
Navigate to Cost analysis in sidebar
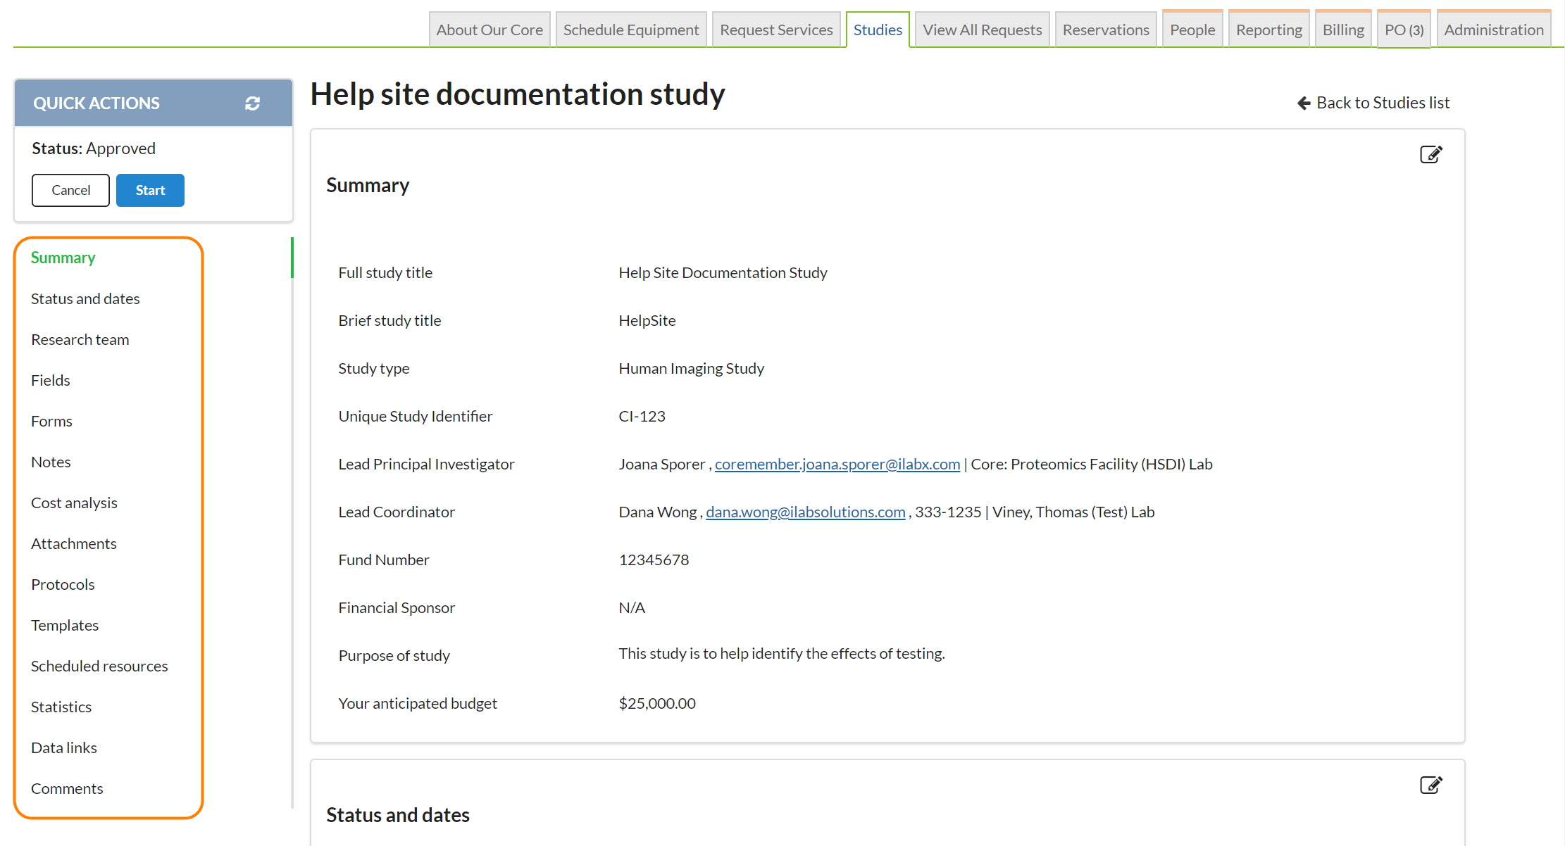[x=74, y=503]
